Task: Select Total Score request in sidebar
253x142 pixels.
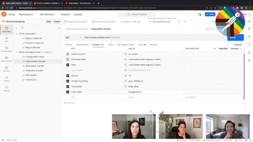Action: pyautogui.click(x=31, y=80)
